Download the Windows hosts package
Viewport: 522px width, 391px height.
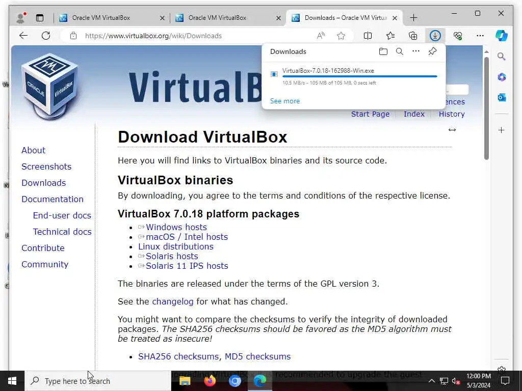coord(176,227)
